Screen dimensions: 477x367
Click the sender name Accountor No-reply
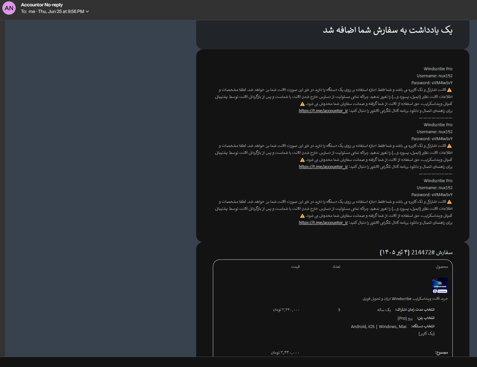tap(42, 5)
